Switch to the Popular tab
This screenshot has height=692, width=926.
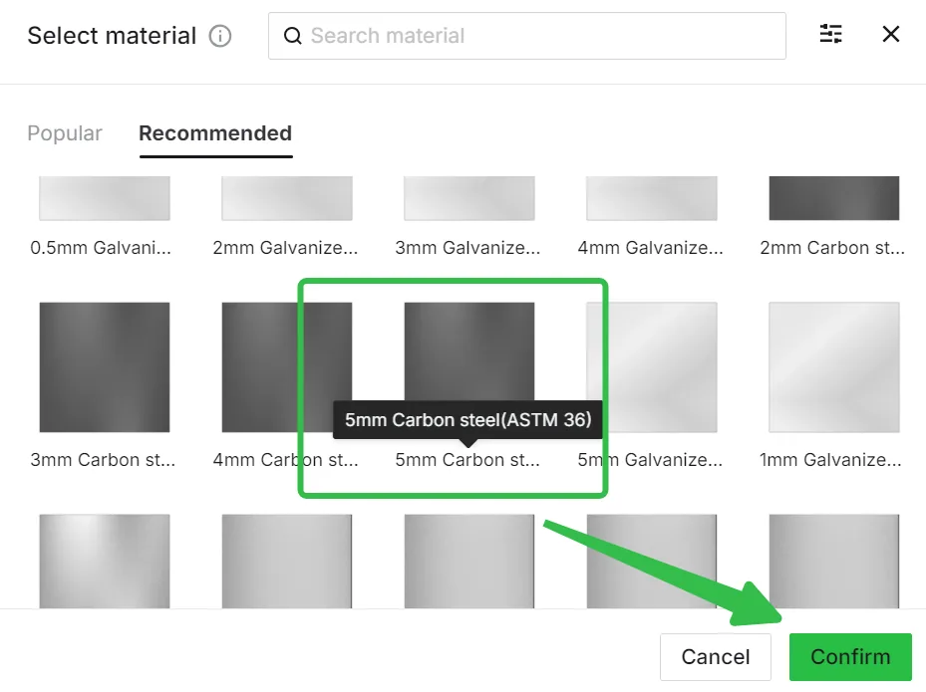click(x=65, y=133)
